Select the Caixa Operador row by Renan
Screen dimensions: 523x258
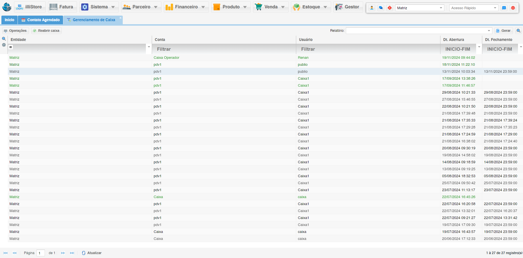point(167,58)
